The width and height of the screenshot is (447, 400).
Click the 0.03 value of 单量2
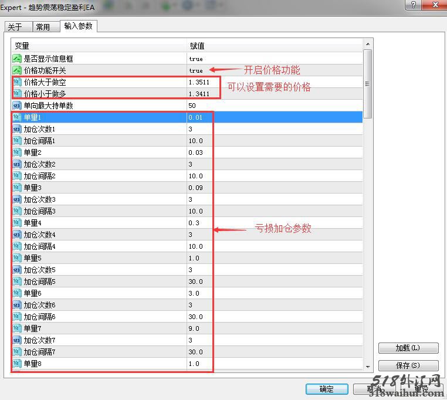click(195, 152)
